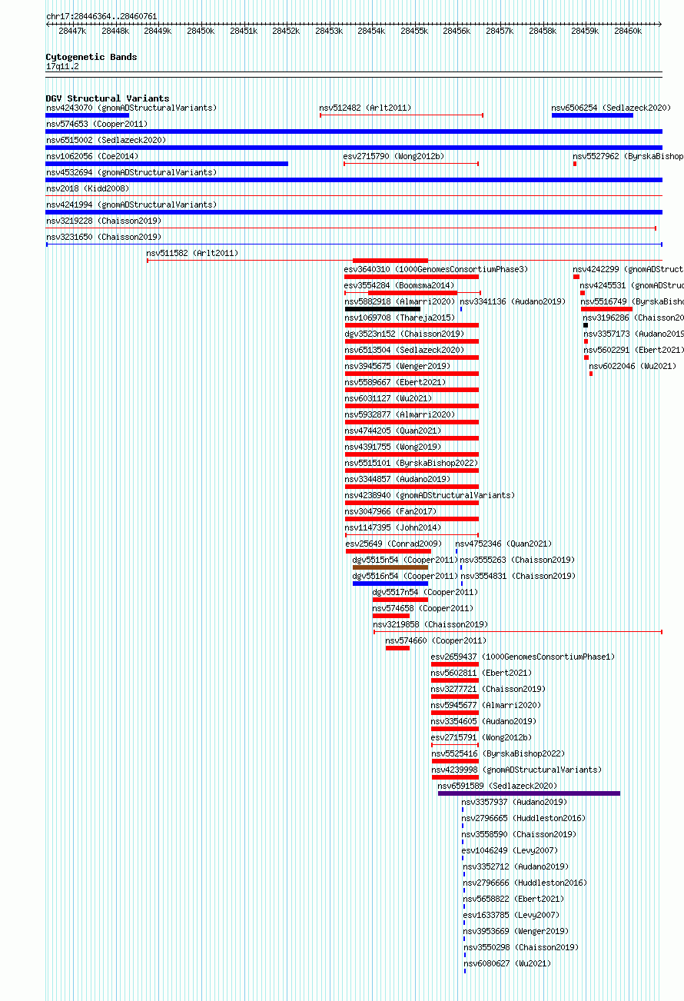The height and width of the screenshot is (1001, 684).
Task: Open the nsv1062056 (Coe2014) variant label
Action: (92, 156)
